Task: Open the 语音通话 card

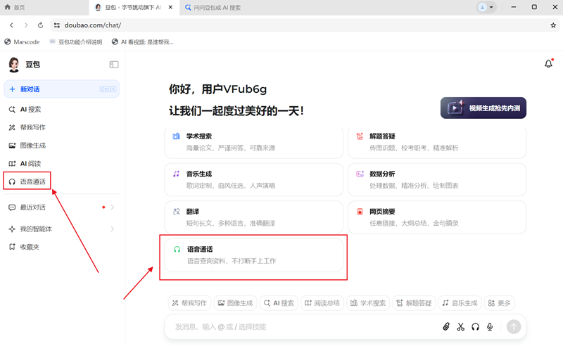Action: [x=254, y=255]
